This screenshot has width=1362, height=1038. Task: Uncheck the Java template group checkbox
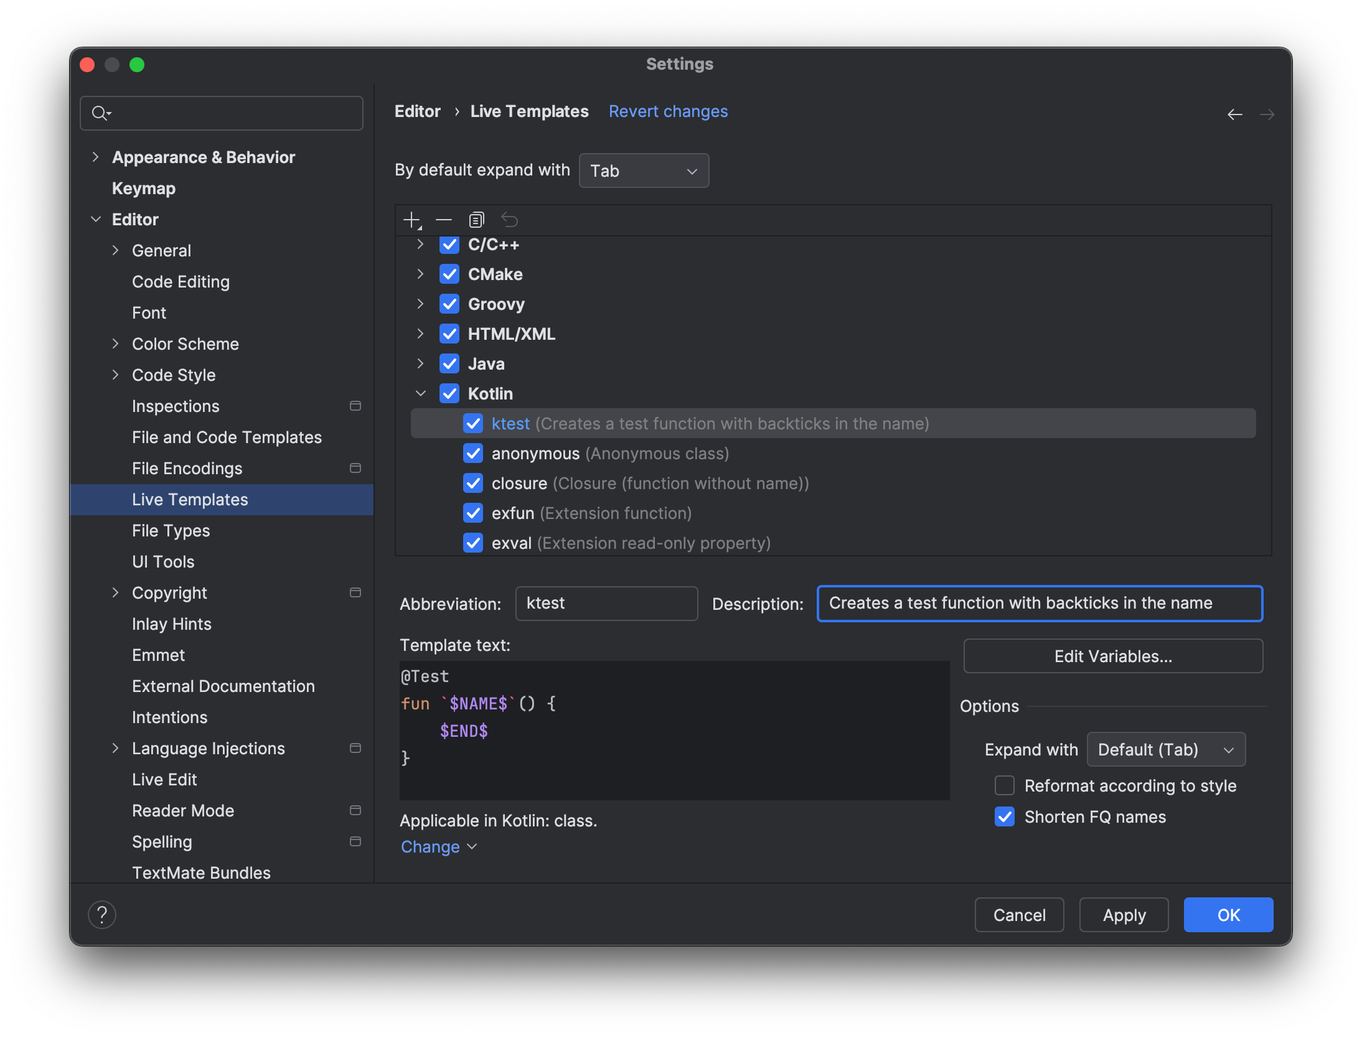pos(449,363)
